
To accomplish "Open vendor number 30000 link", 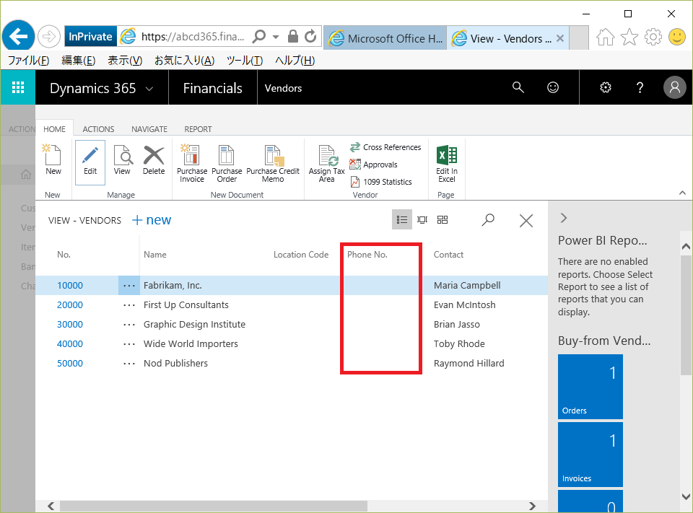I will [70, 325].
